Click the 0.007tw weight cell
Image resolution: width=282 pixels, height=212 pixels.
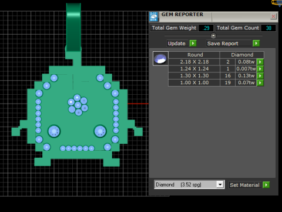246,69
